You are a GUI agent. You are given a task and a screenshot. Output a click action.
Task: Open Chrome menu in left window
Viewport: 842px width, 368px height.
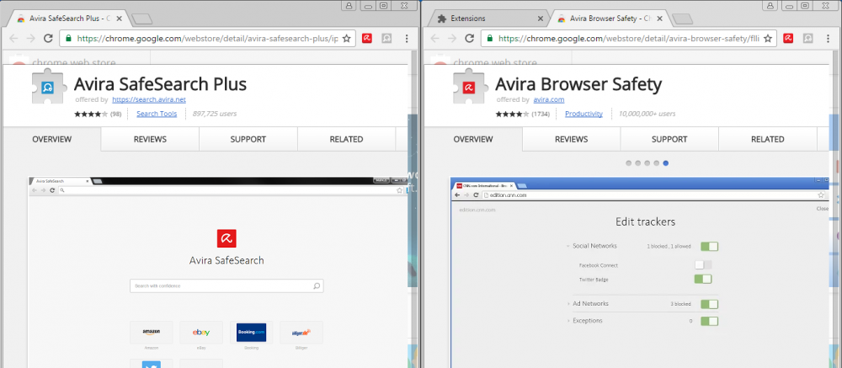[407, 39]
